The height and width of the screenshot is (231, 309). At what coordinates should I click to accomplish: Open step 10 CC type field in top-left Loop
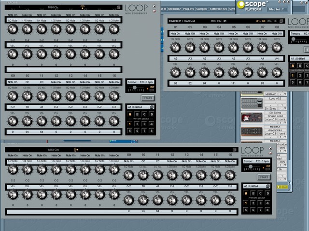coord(27,82)
